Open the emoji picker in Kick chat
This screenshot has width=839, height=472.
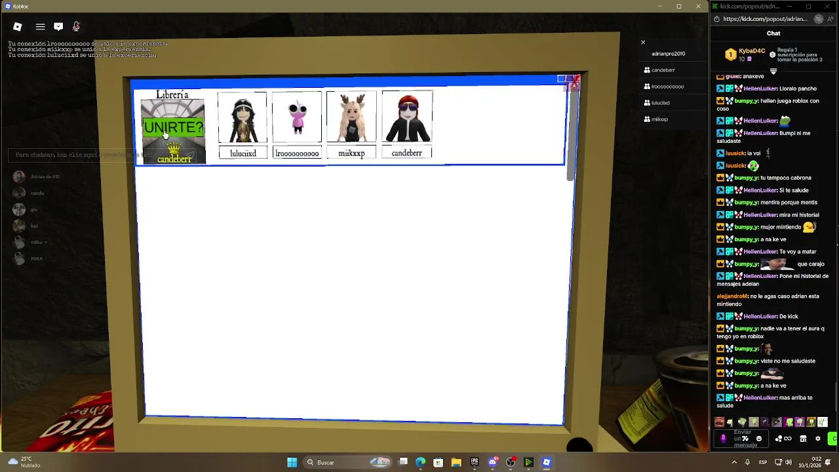coord(759,439)
